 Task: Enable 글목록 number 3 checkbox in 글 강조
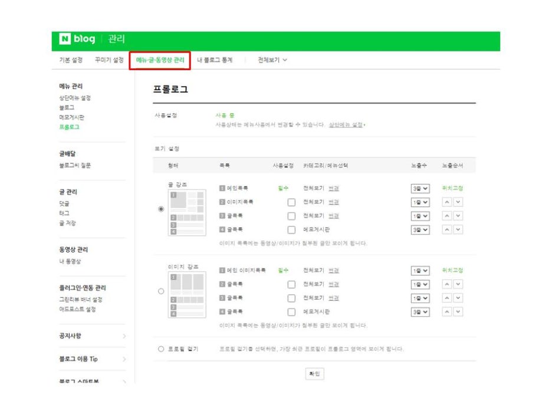pyautogui.click(x=291, y=216)
